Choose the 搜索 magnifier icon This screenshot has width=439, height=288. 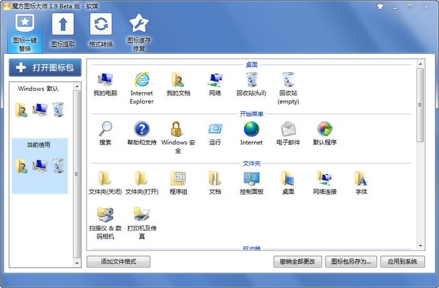[105, 134]
